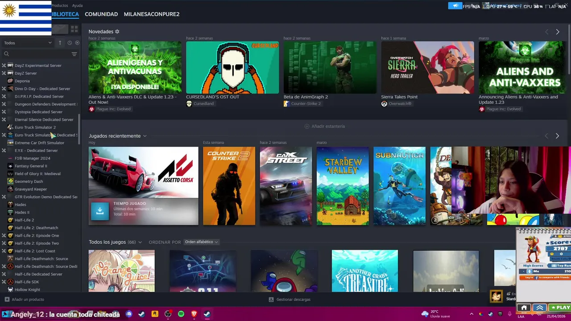Select Hollow Knight in the game list
This screenshot has width=571, height=321.
point(27,290)
